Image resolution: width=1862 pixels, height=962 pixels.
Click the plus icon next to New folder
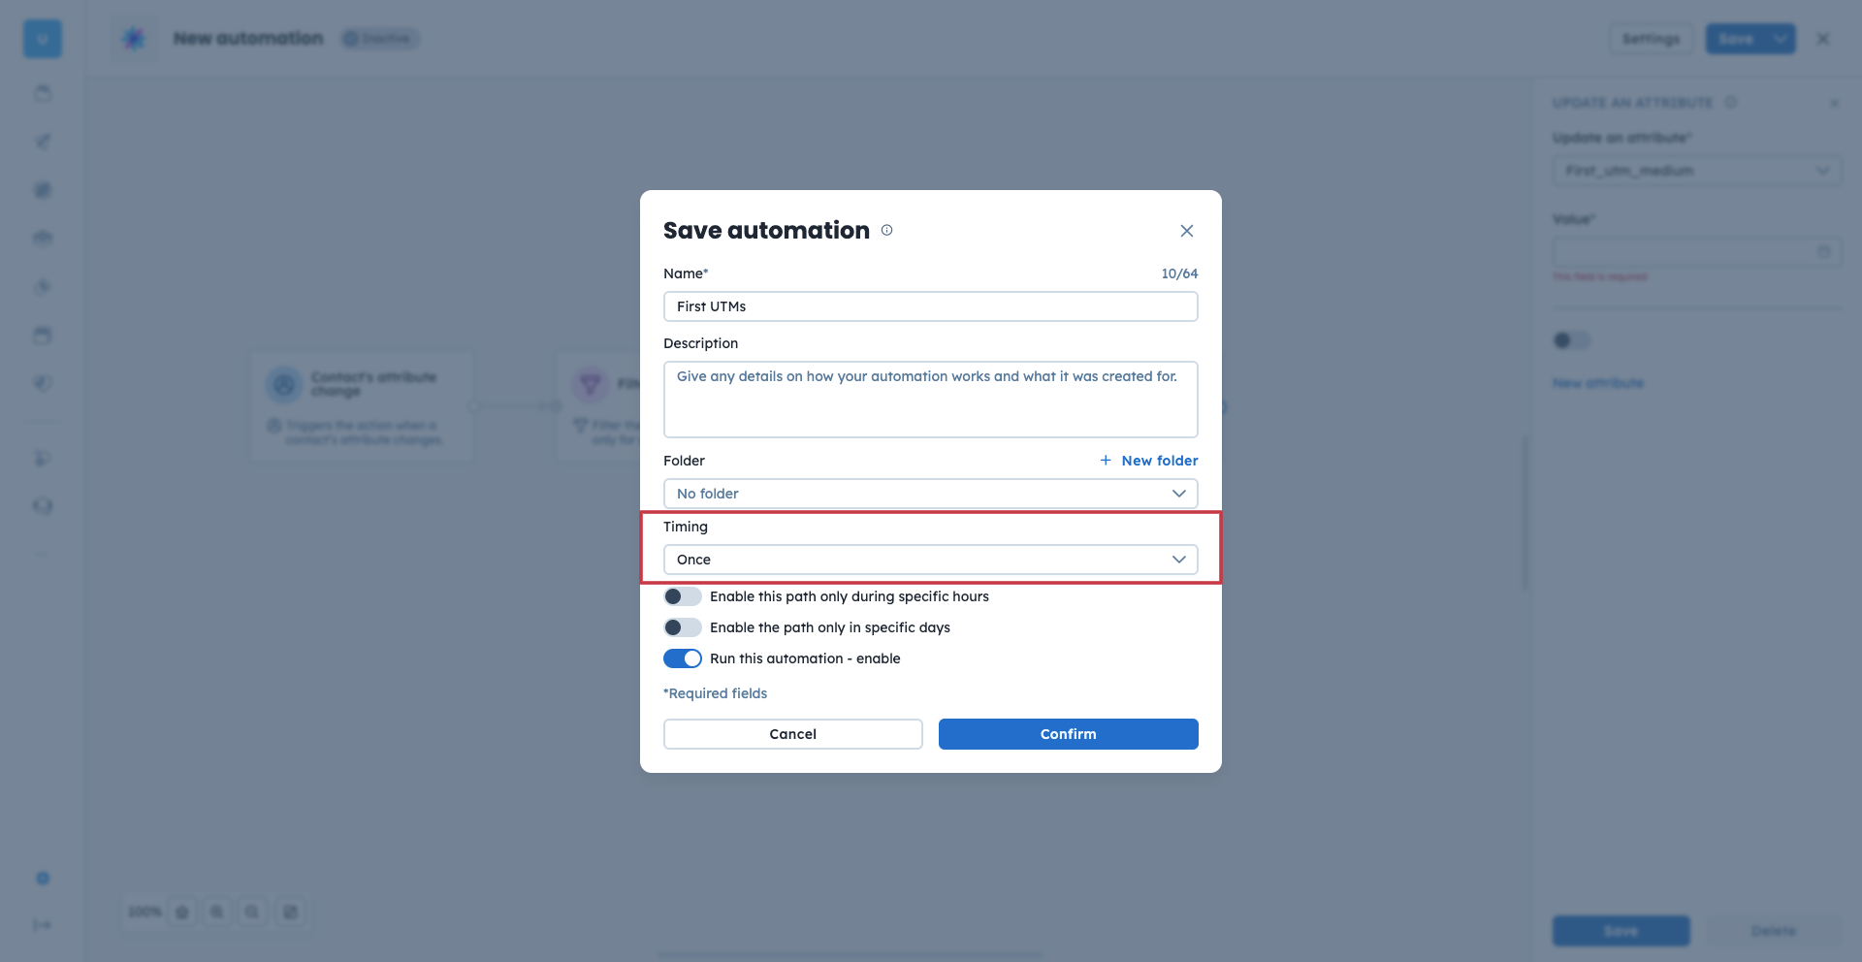coord(1106,461)
